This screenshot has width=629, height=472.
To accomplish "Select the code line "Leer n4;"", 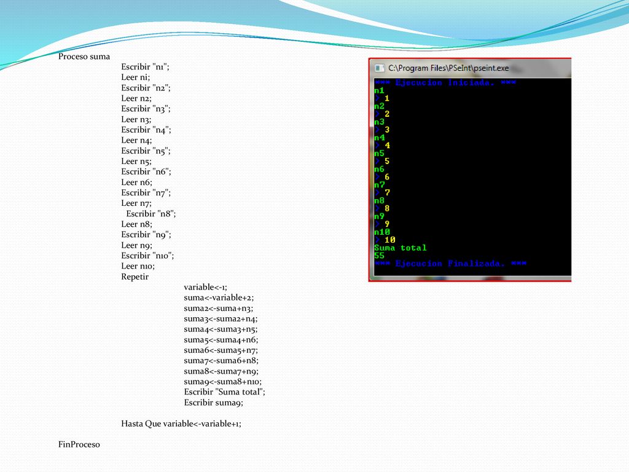I will [136, 140].
